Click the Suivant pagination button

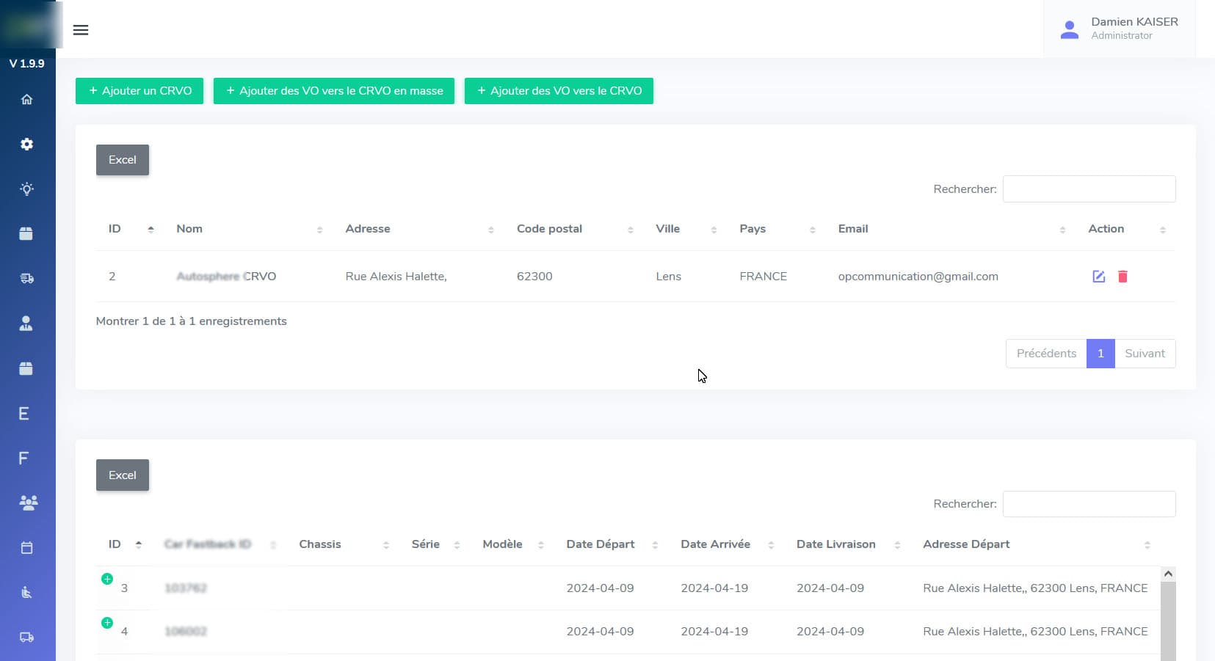[x=1145, y=354]
